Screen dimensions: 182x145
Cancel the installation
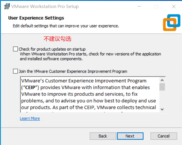163,136
